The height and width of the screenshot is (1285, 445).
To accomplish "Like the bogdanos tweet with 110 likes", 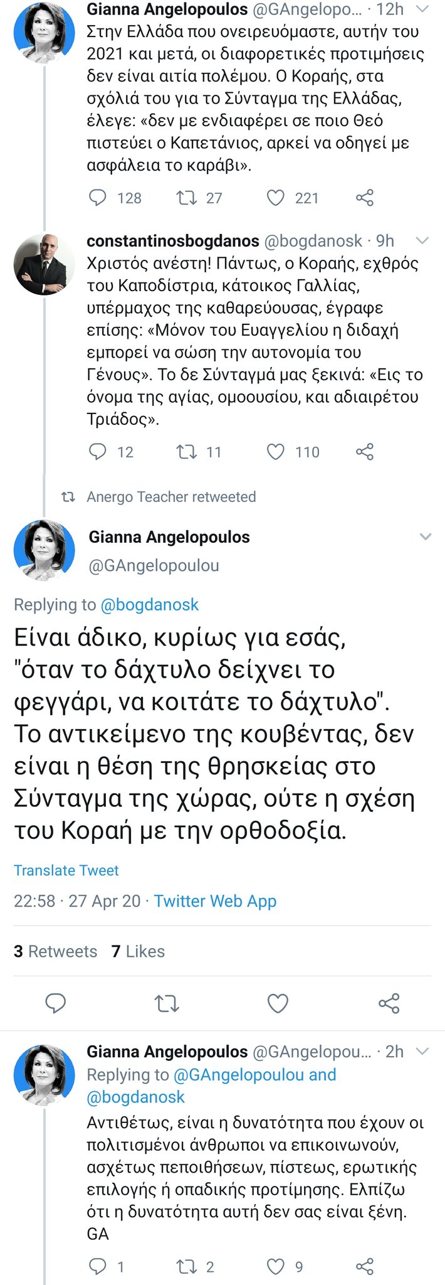I will click(x=276, y=452).
